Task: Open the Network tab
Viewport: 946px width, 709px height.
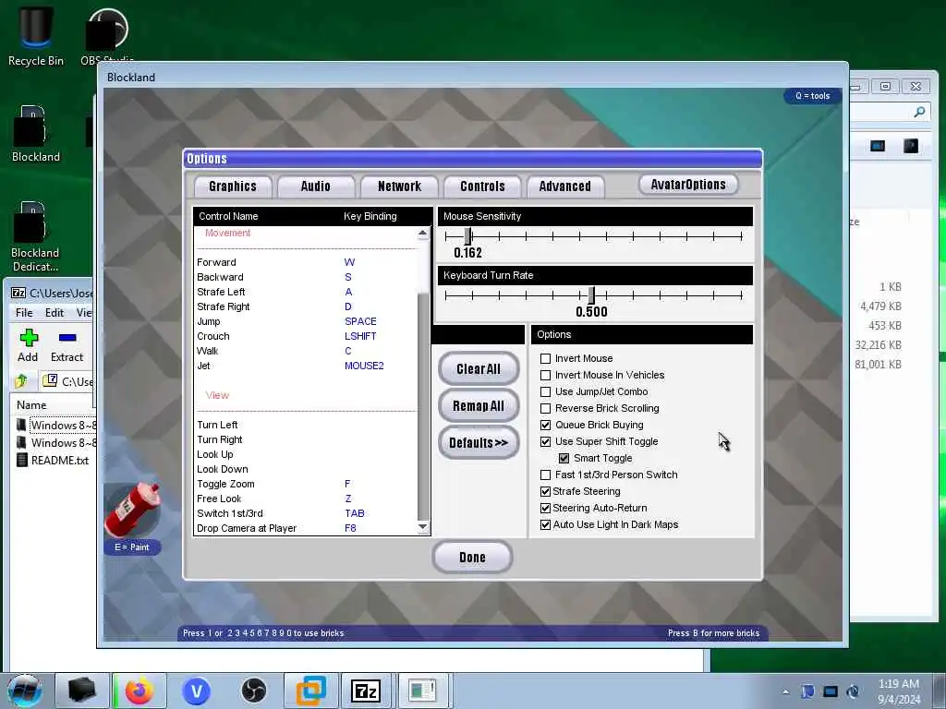Action: point(399,186)
